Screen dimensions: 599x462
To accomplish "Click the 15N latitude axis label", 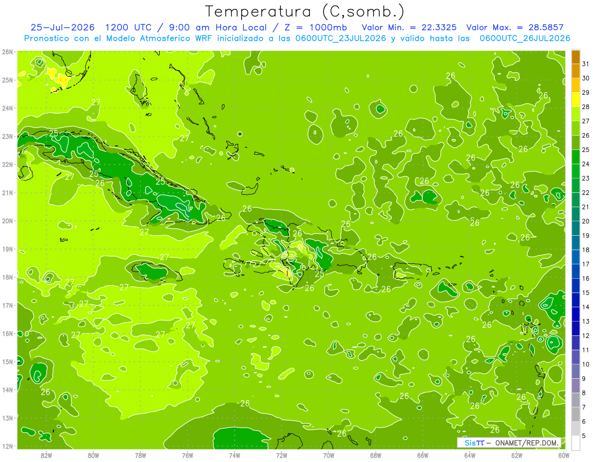I will [x=7, y=361].
